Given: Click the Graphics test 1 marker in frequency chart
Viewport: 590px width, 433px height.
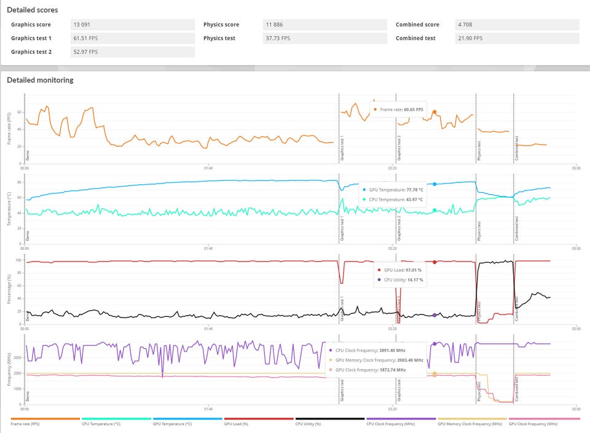Looking at the screenshot, I should [342, 390].
